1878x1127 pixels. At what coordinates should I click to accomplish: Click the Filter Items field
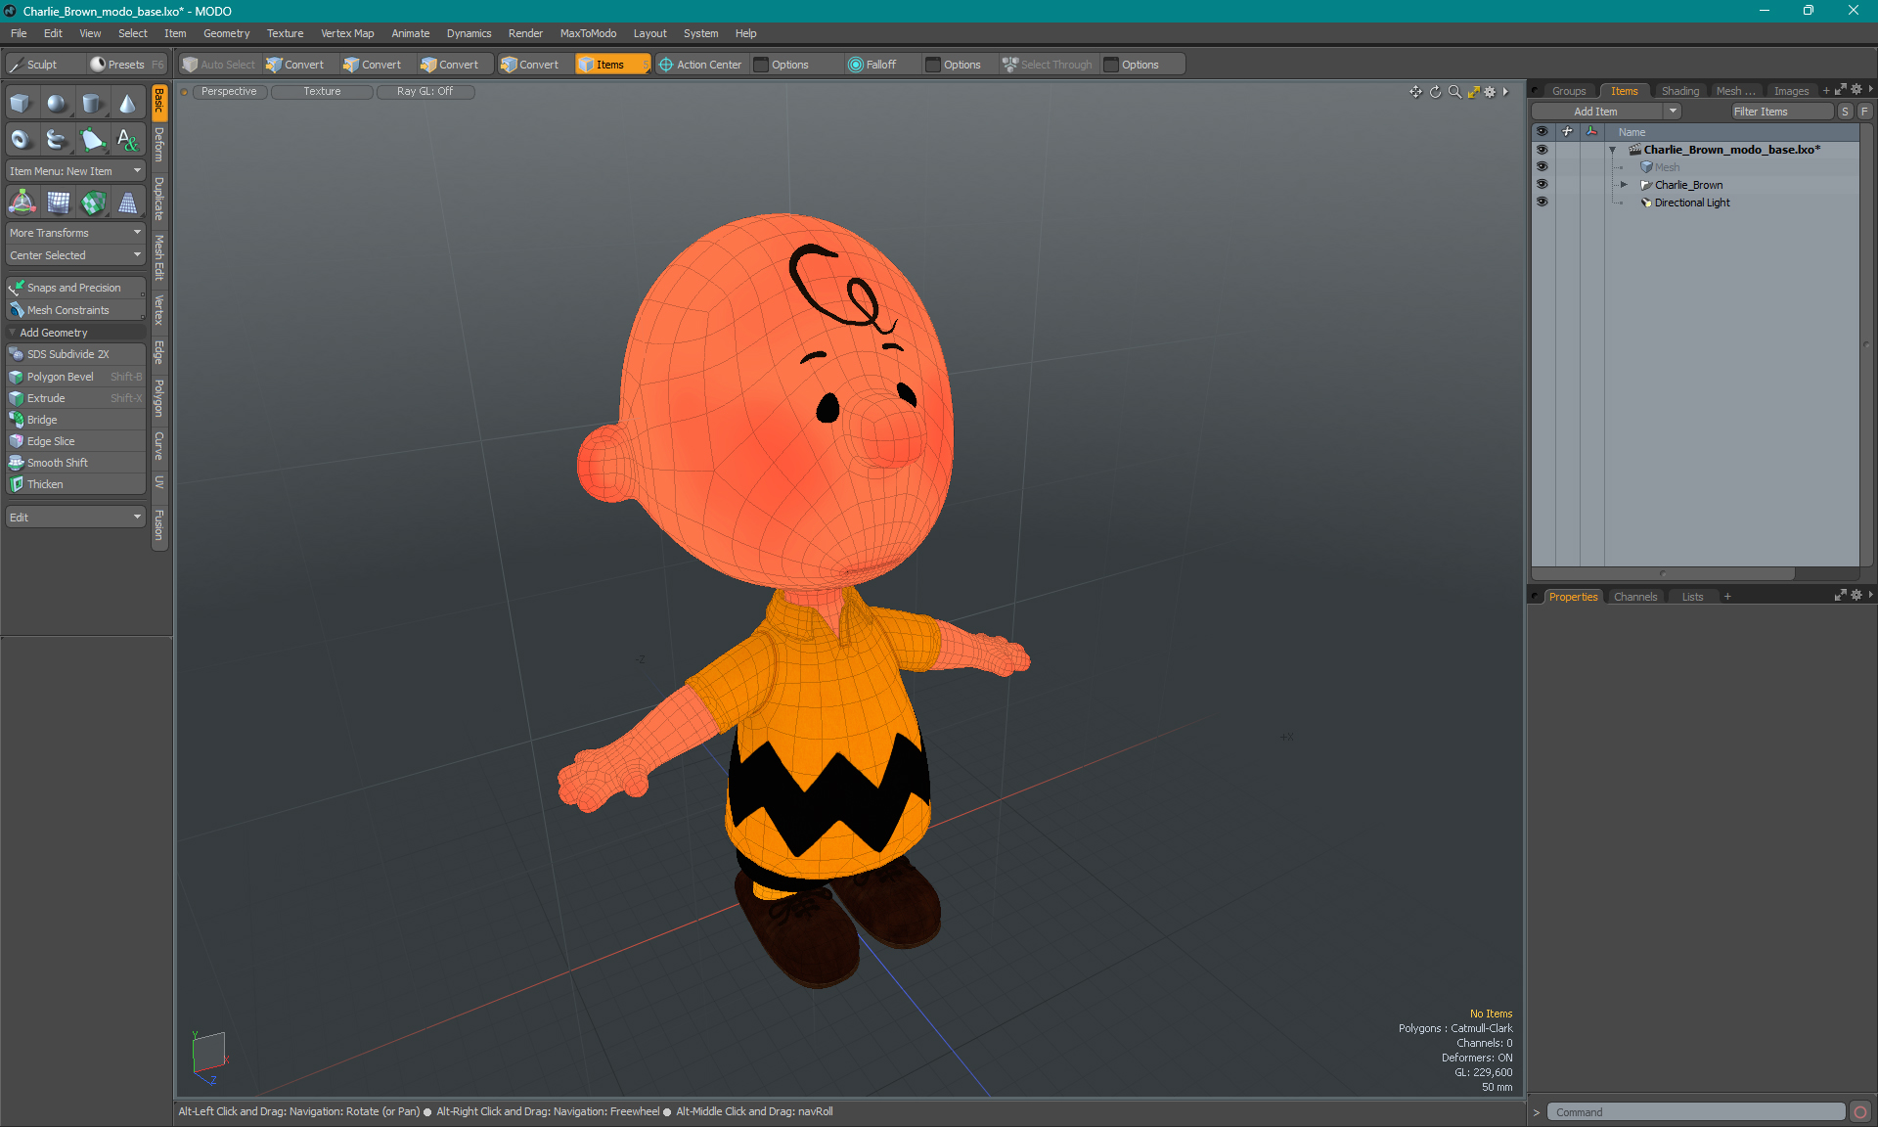(x=1780, y=112)
